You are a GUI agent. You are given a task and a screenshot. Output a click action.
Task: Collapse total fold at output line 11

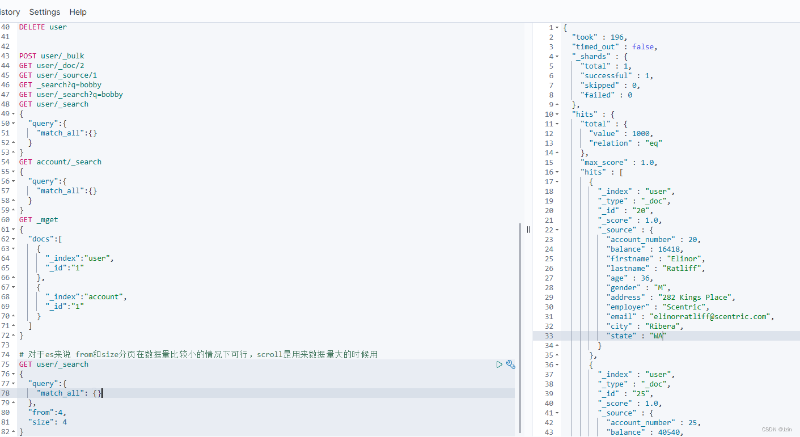coord(557,124)
